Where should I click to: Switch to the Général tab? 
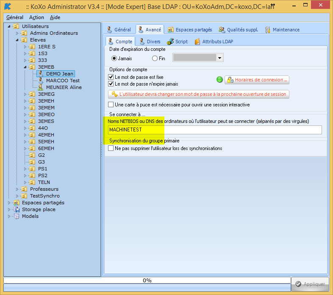coord(119,30)
